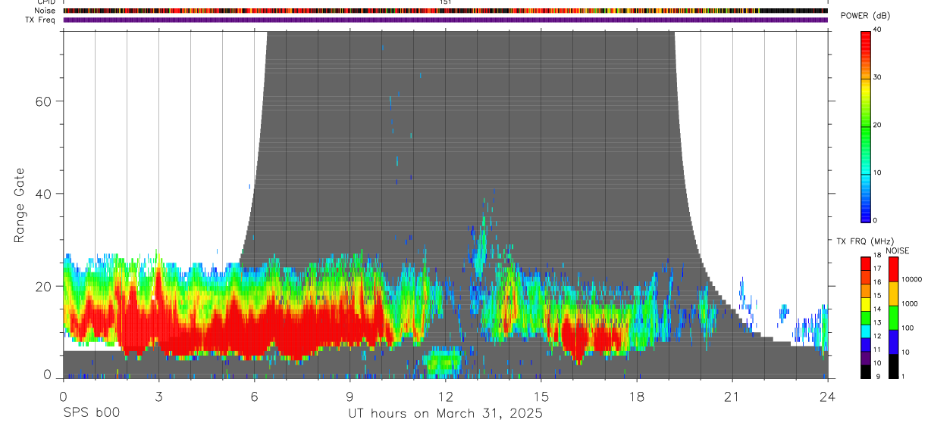Click the 14 label on the TX FRQ scale
Screen dimensions: 931x429
877,309
